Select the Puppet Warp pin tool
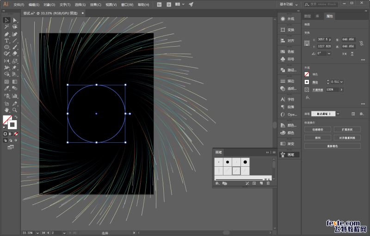Screen dimensions: 370x236 pos(15,67)
